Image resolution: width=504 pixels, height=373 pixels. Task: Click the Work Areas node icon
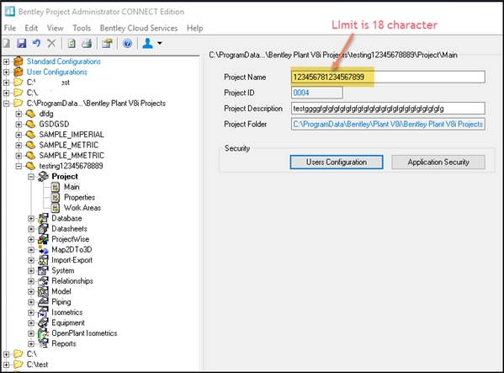(x=56, y=208)
